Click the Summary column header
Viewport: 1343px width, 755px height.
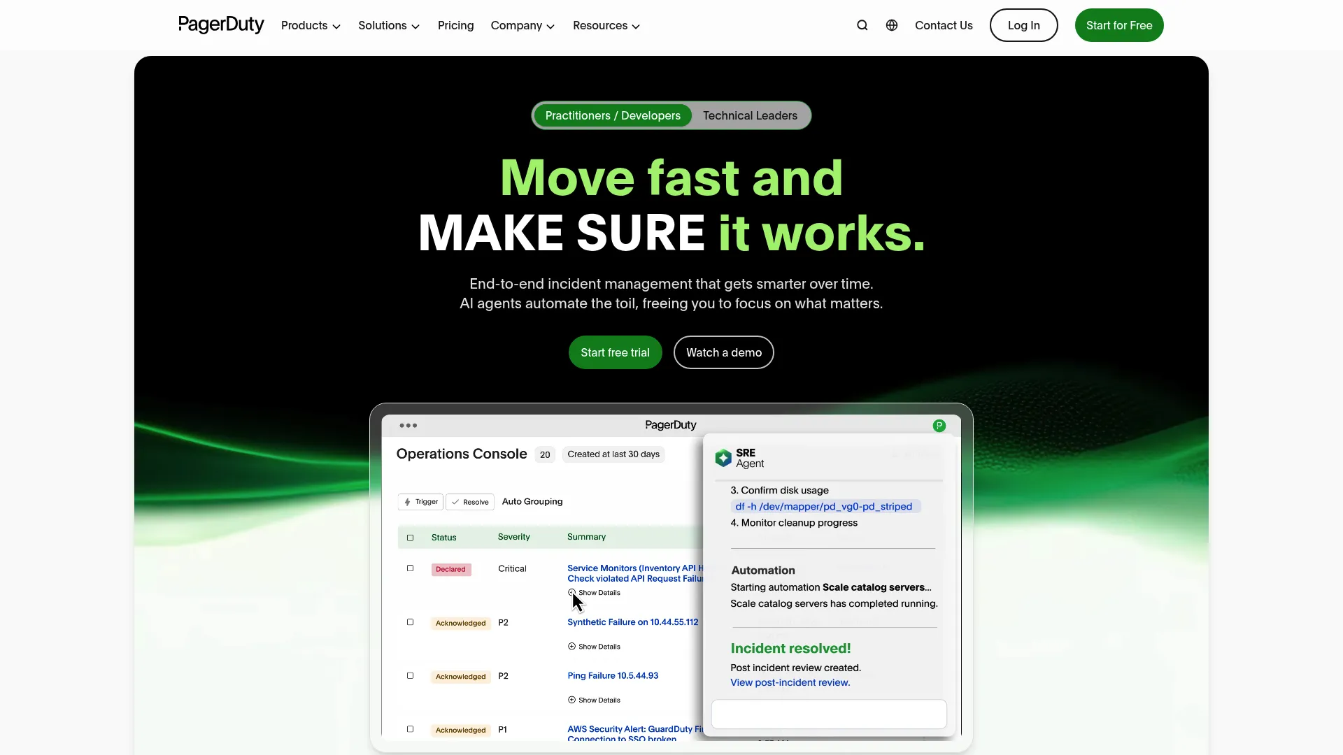pos(586,537)
